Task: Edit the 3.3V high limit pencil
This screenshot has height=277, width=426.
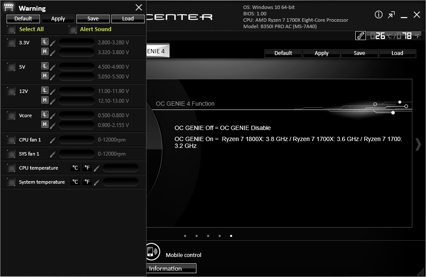Action: click(x=53, y=52)
